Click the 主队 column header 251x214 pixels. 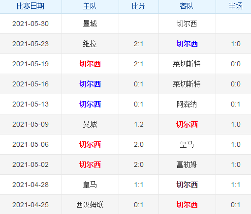point(90,6)
